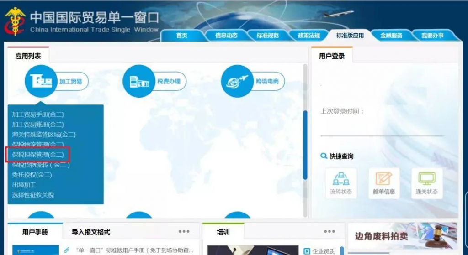Click the application list vertical scrollbar
The width and height of the screenshot is (468, 255).
pyautogui.click(x=305, y=145)
